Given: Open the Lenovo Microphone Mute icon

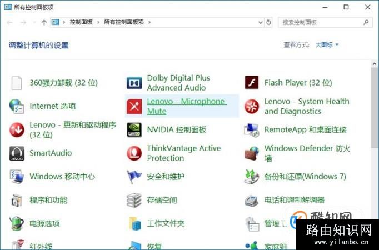Looking at the screenshot, I should tap(134, 106).
